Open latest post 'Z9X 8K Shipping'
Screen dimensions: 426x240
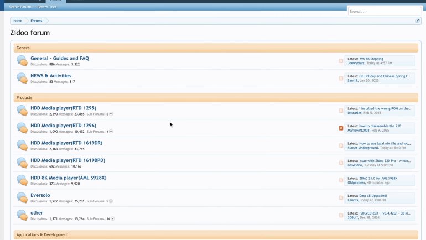[x=371, y=58]
